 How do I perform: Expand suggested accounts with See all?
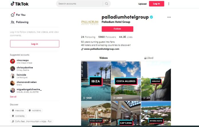point(13,97)
